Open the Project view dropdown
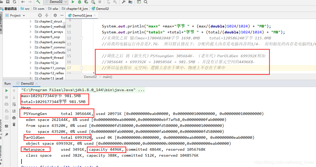Screen dimensions: 316x167 click(15, 15)
